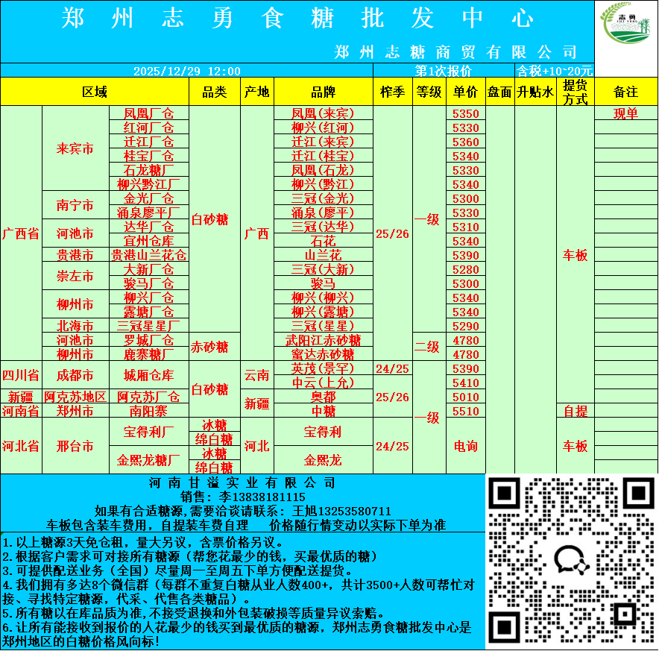Click the 提货方式 column header
659x651 pixels.
[575, 92]
